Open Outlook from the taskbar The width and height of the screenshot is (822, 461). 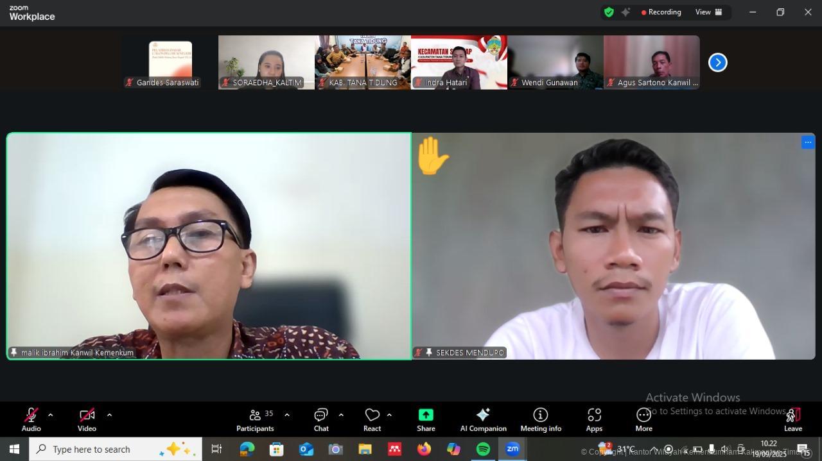pyautogui.click(x=306, y=449)
